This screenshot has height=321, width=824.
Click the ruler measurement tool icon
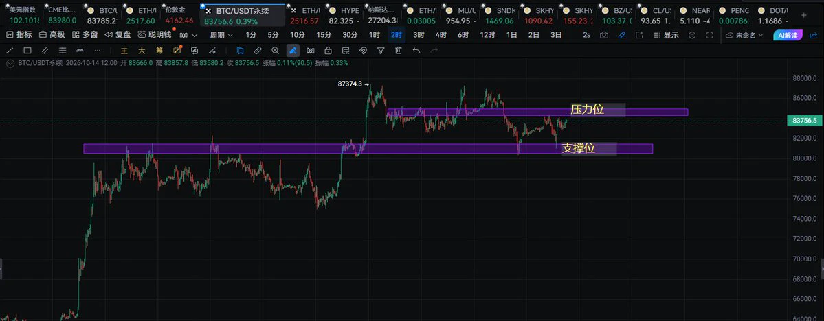pos(258,51)
